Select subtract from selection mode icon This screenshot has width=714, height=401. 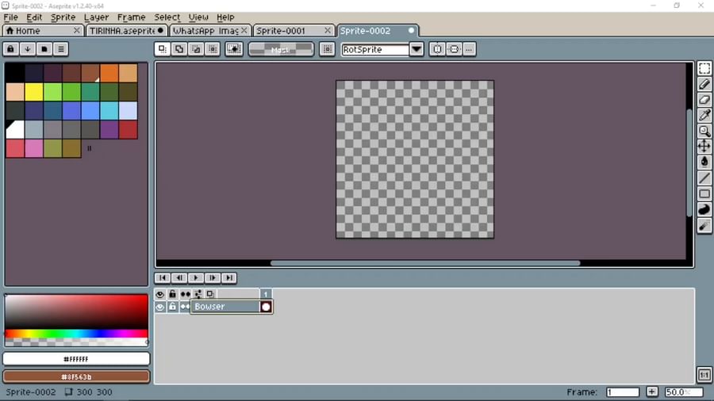pyautogui.click(x=196, y=48)
